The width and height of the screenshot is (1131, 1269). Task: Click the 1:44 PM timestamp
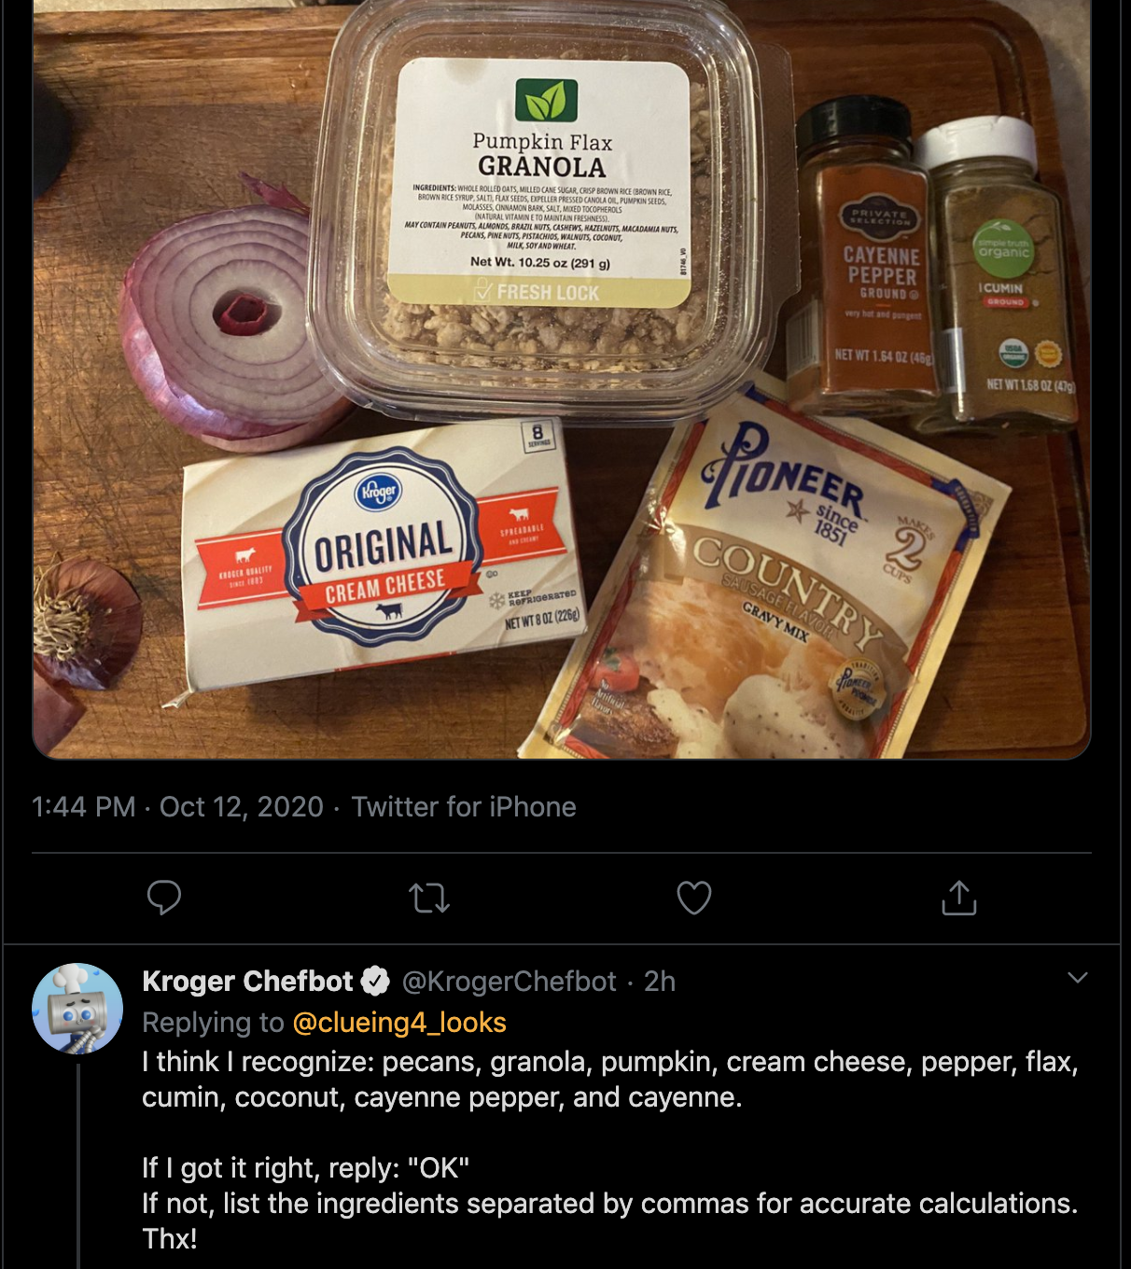[x=81, y=807]
